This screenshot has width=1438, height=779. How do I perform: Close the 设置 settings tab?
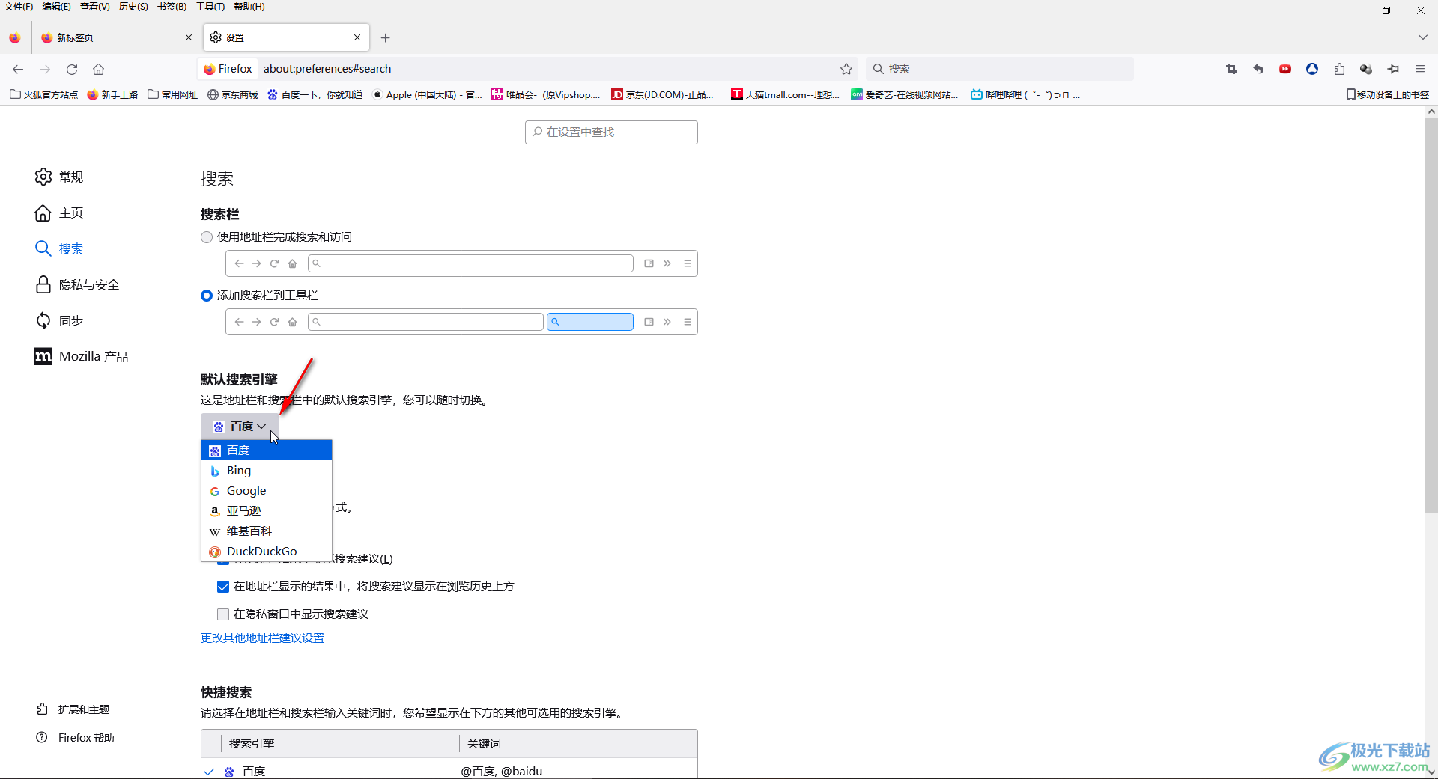click(x=357, y=37)
